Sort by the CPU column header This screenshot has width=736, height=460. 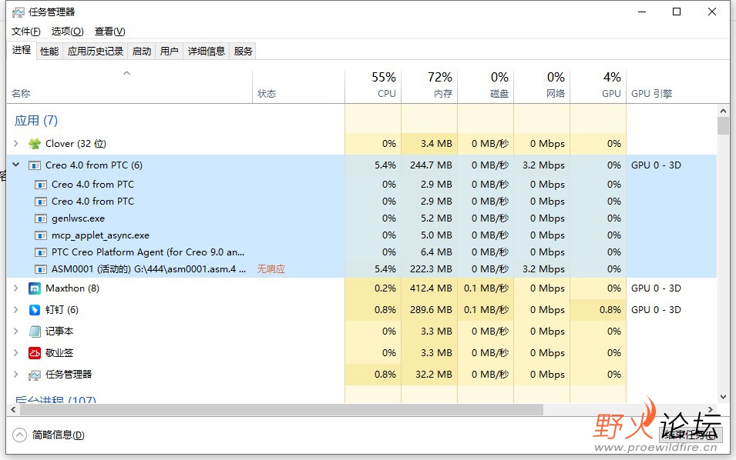373,86
